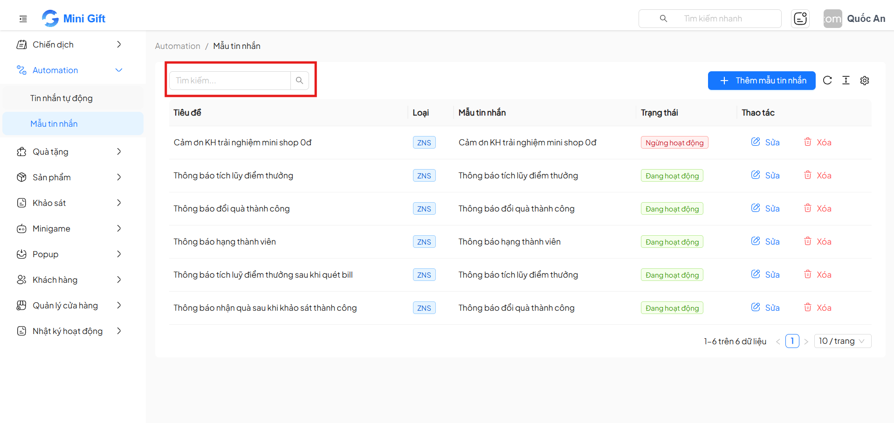
Task: Click the previous page arrow
Action: click(x=778, y=341)
